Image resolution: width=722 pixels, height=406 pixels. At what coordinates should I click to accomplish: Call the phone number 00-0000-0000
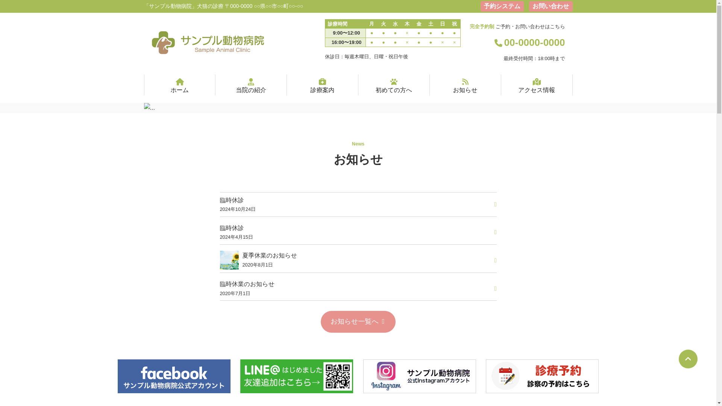click(x=534, y=42)
